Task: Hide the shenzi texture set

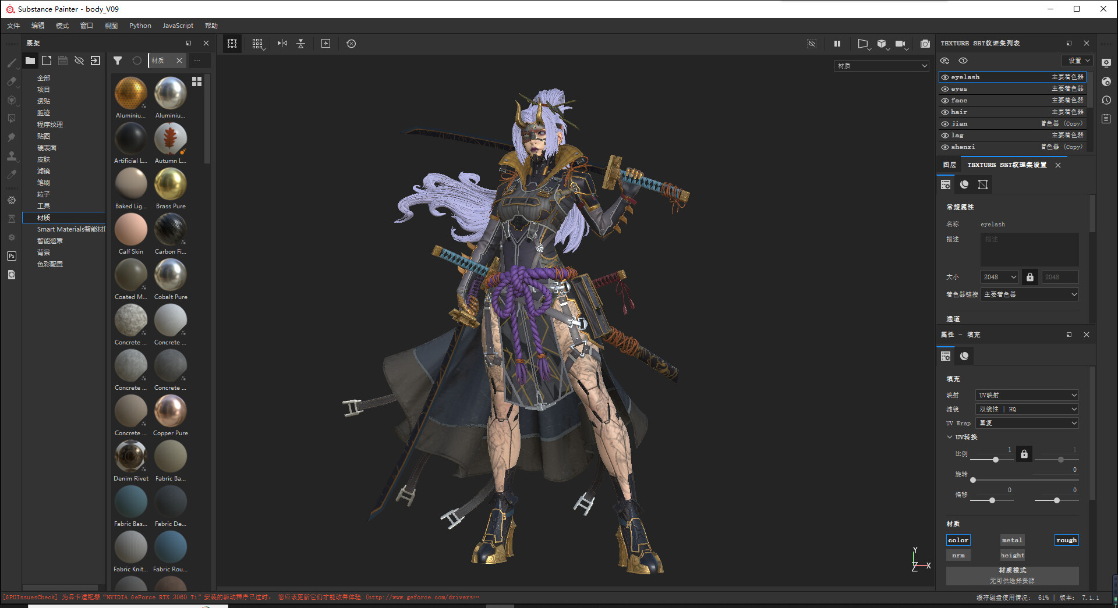Action: tap(946, 147)
